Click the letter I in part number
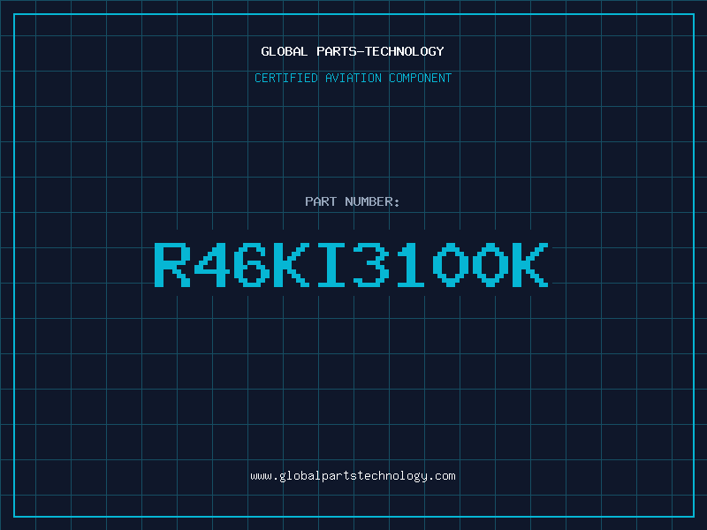The image size is (707, 530). (331, 264)
